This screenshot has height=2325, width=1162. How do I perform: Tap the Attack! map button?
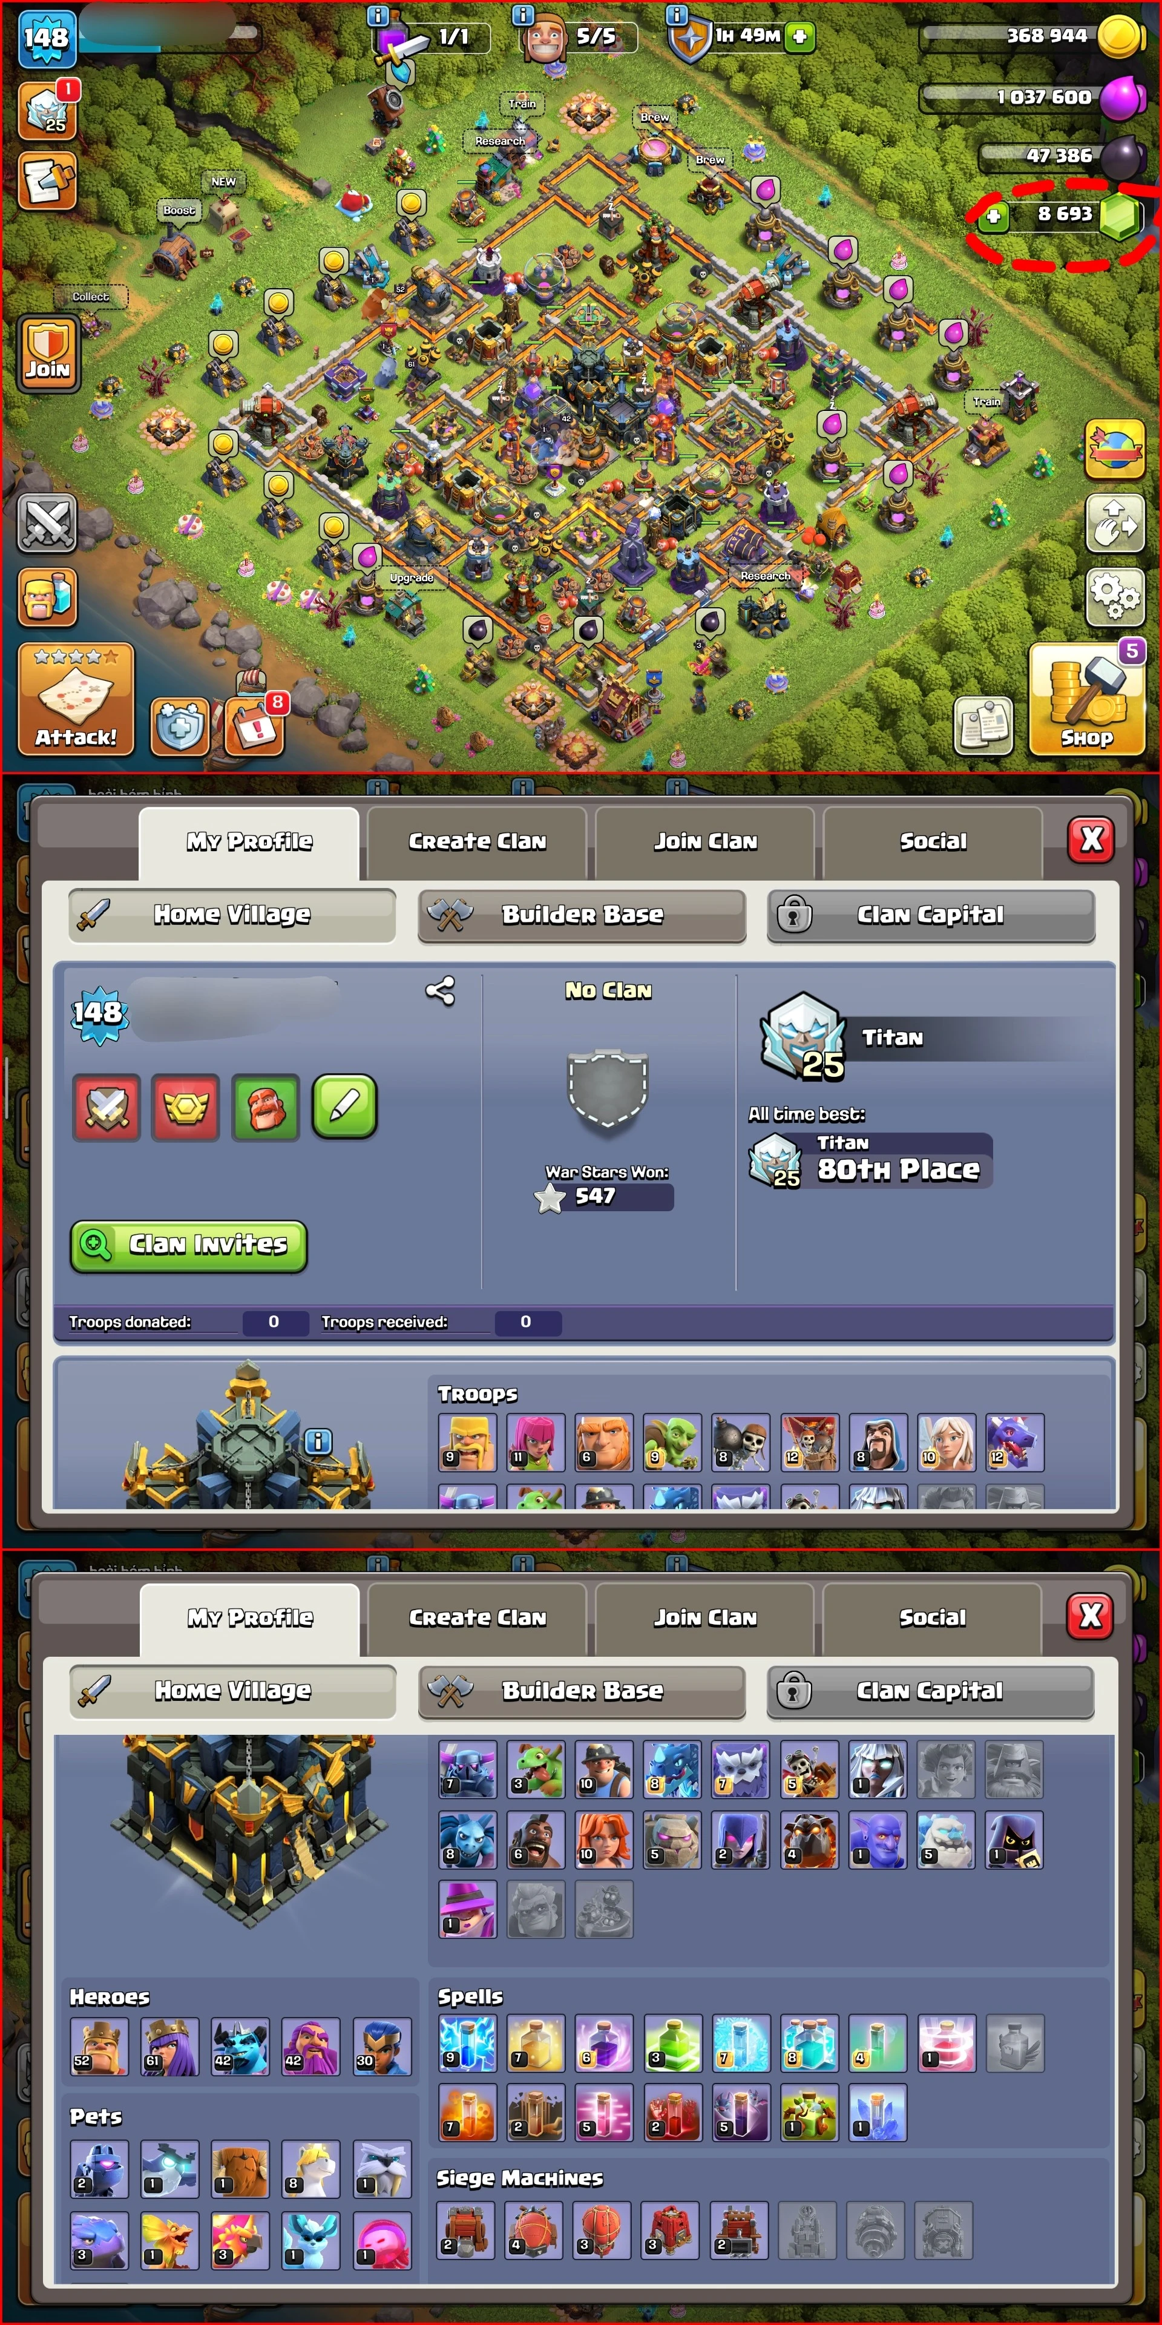pos(76,699)
